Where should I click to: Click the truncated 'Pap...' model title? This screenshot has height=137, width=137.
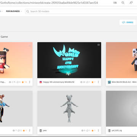coord(3,82)
